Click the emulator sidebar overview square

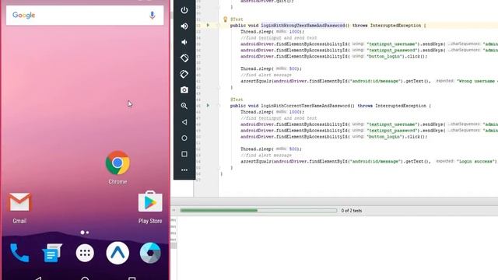point(184,154)
